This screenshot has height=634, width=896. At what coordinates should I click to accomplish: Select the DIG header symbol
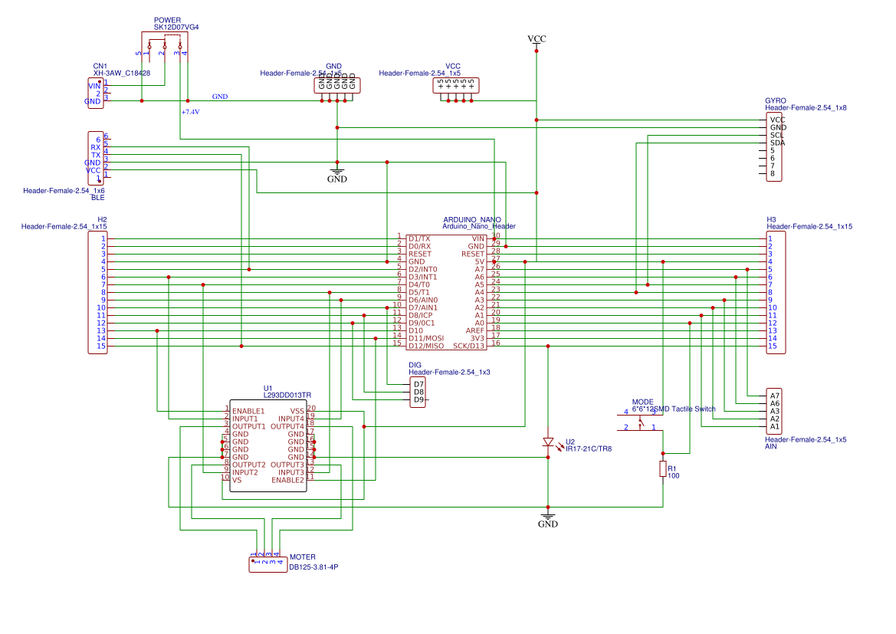pyautogui.click(x=418, y=393)
